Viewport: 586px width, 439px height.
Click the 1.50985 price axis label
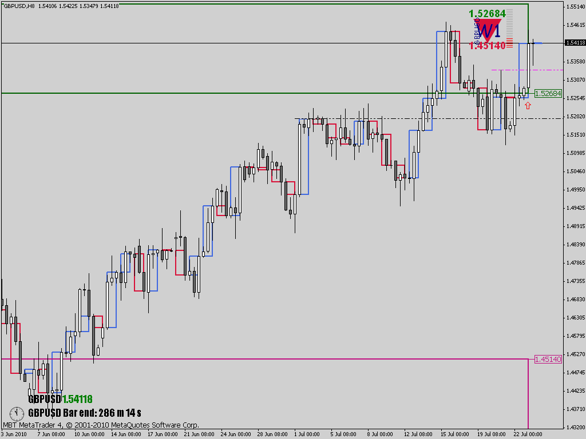click(x=575, y=153)
